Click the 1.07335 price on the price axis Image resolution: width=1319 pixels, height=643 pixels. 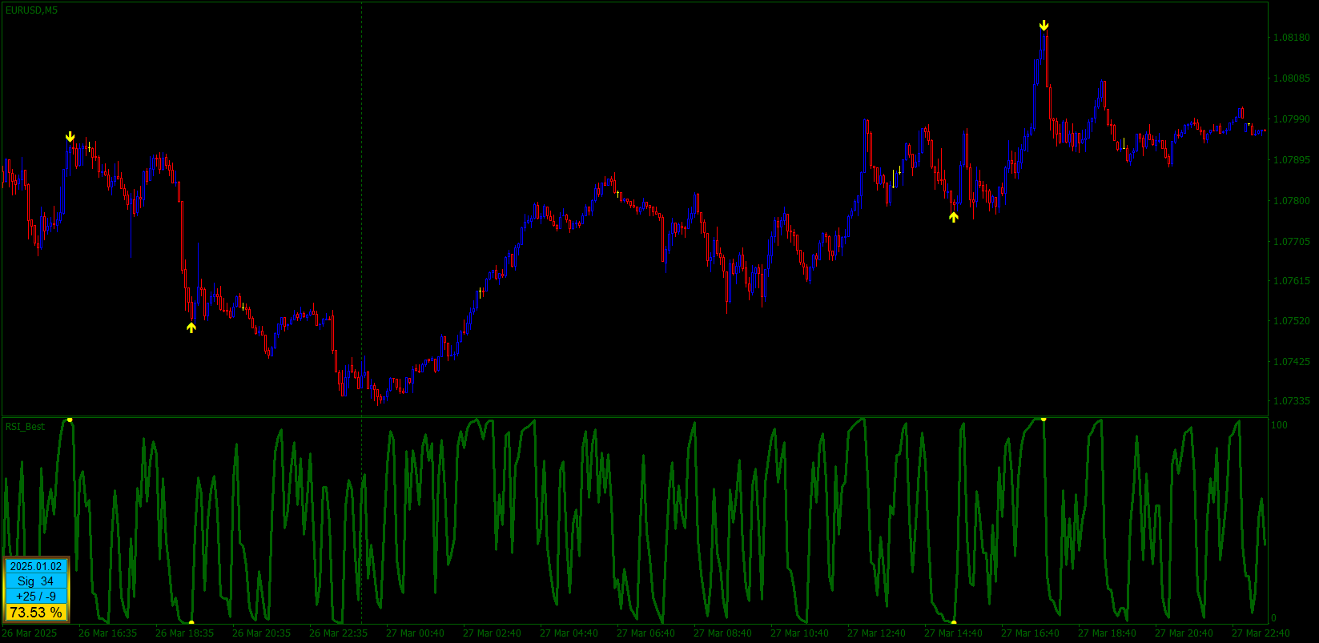1291,401
